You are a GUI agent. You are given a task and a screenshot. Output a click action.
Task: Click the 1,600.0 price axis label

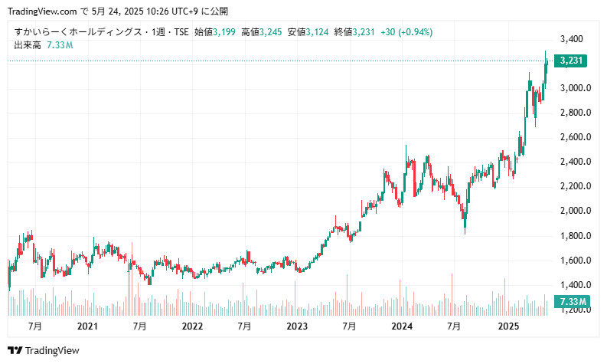coord(576,260)
